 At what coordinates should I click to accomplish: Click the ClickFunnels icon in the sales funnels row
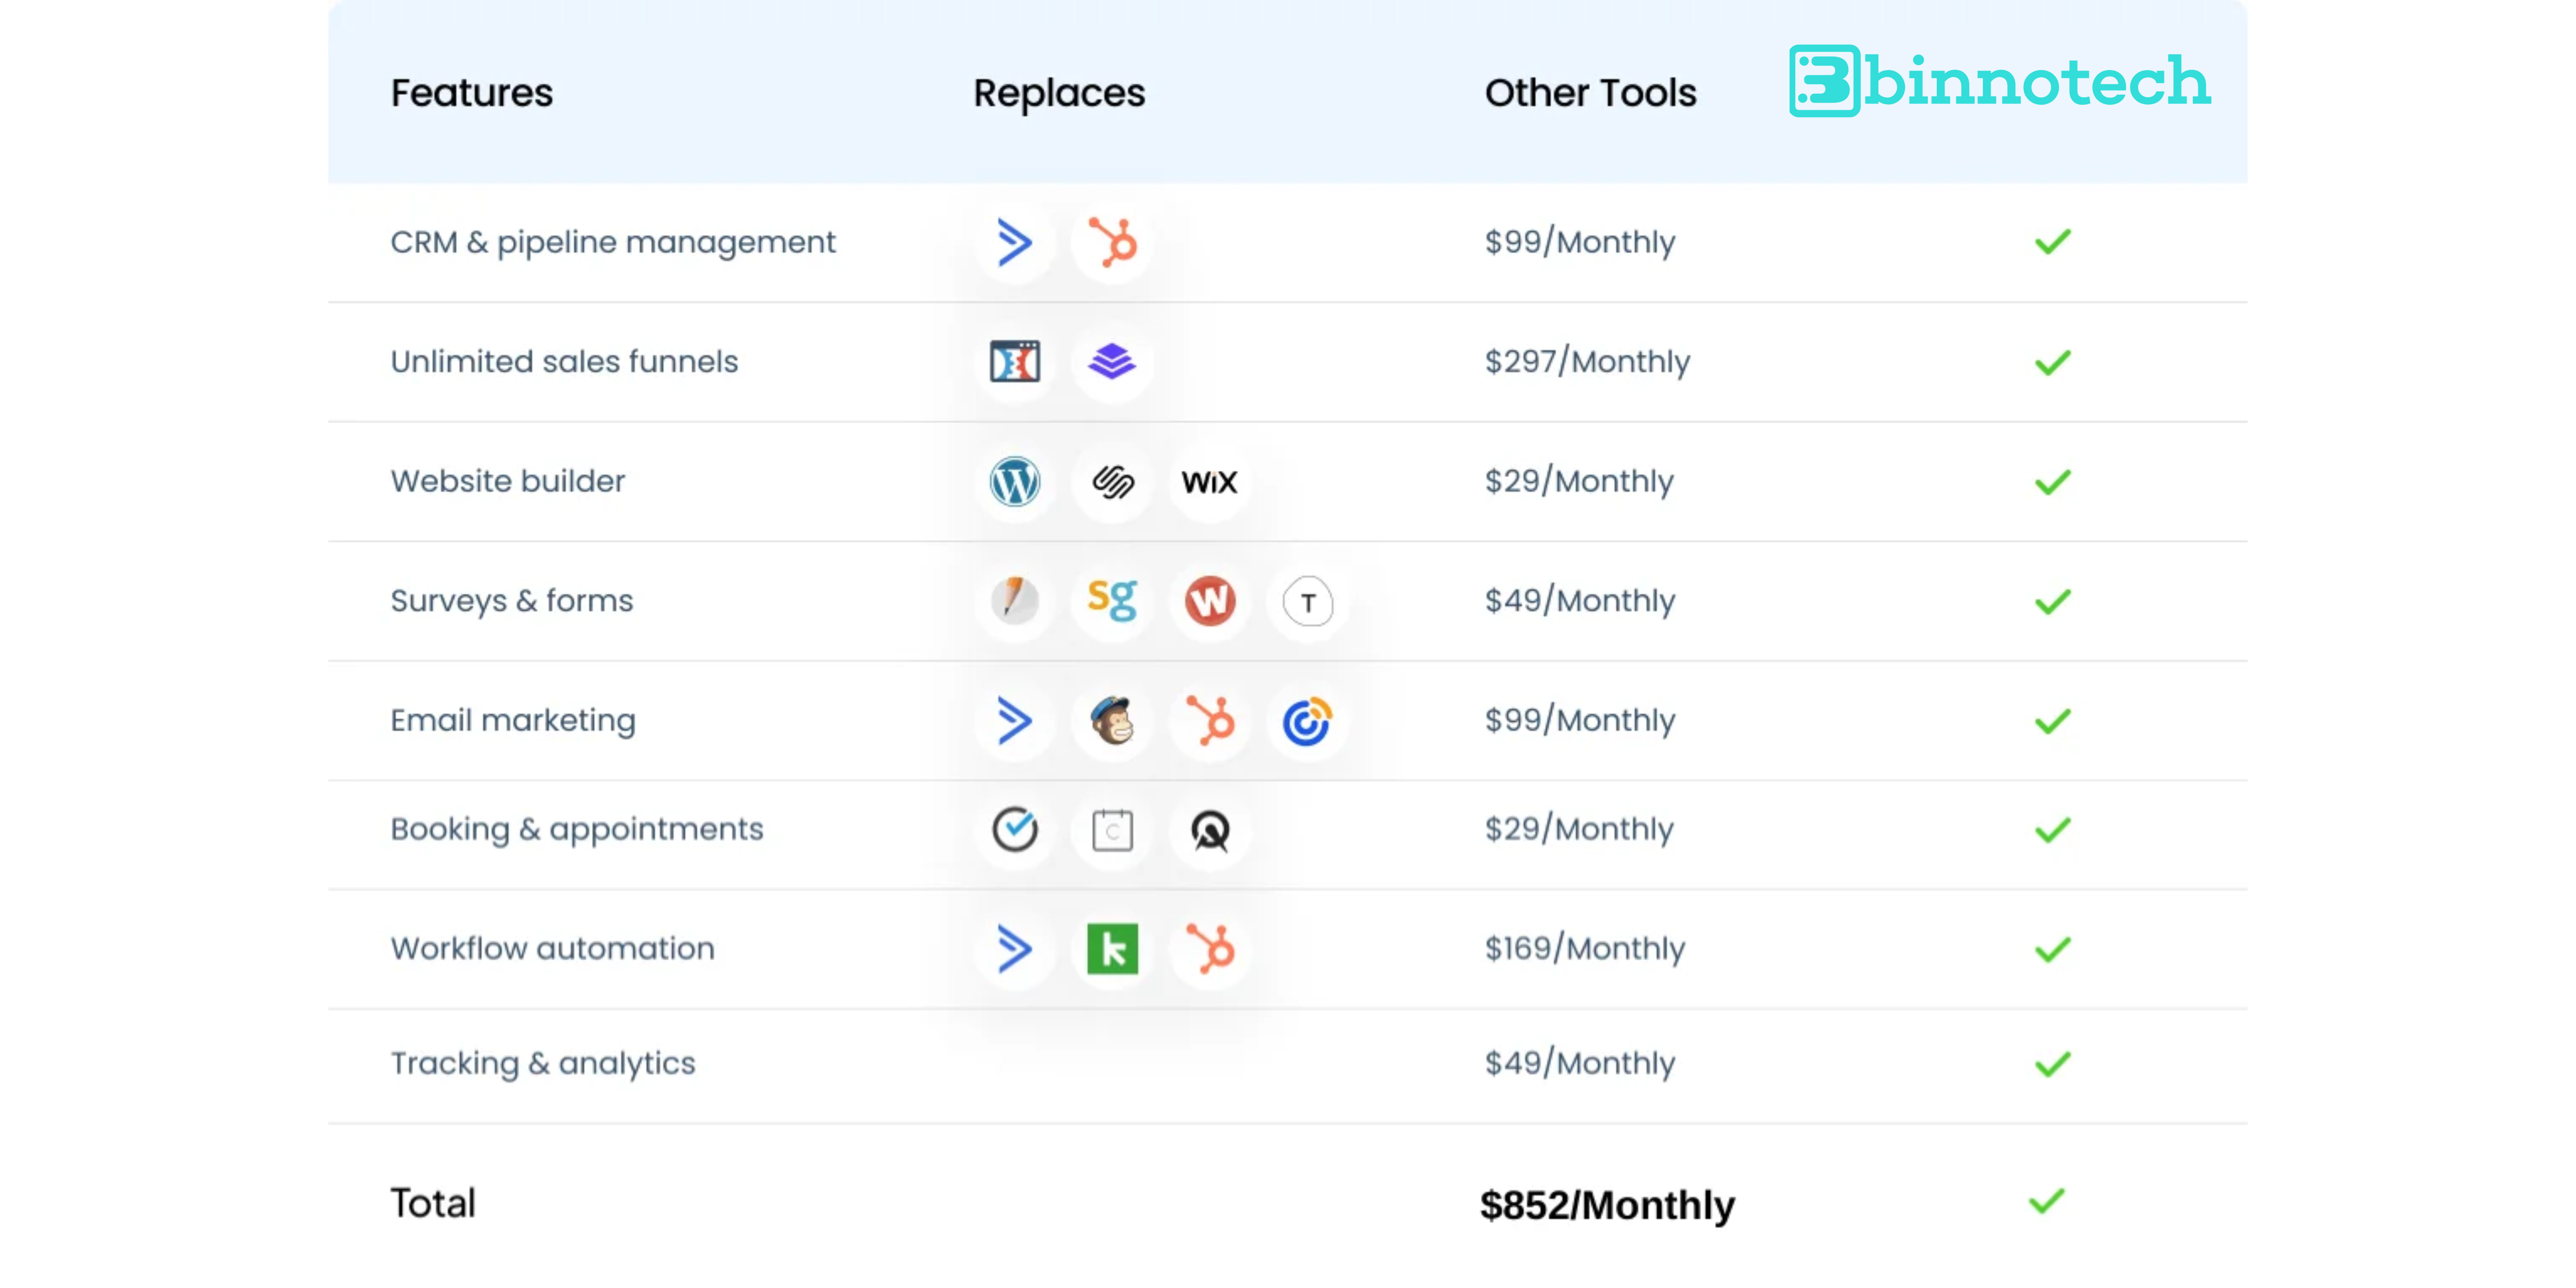[x=1014, y=361]
